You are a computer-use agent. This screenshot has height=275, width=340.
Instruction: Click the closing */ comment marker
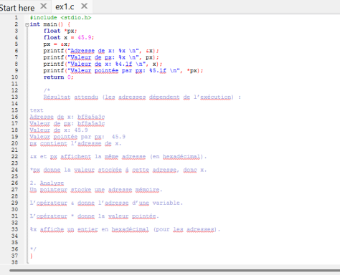[x=33, y=249]
